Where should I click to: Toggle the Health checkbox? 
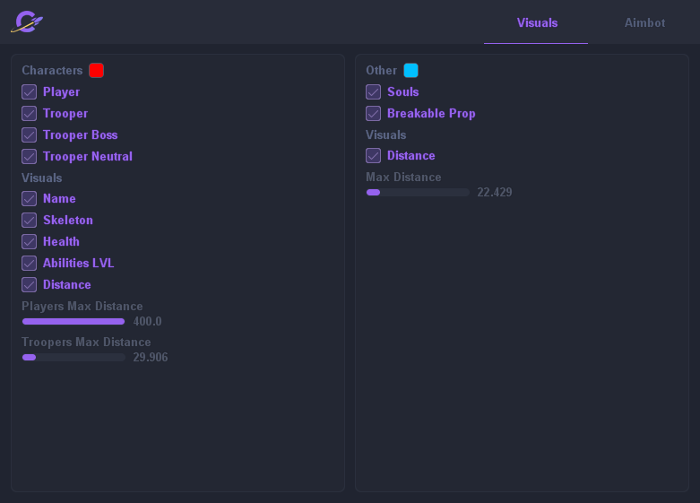tap(30, 242)
